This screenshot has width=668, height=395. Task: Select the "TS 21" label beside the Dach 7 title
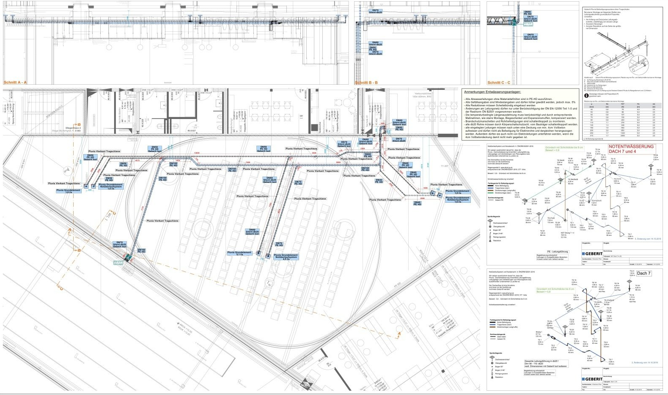click(632, 271)
